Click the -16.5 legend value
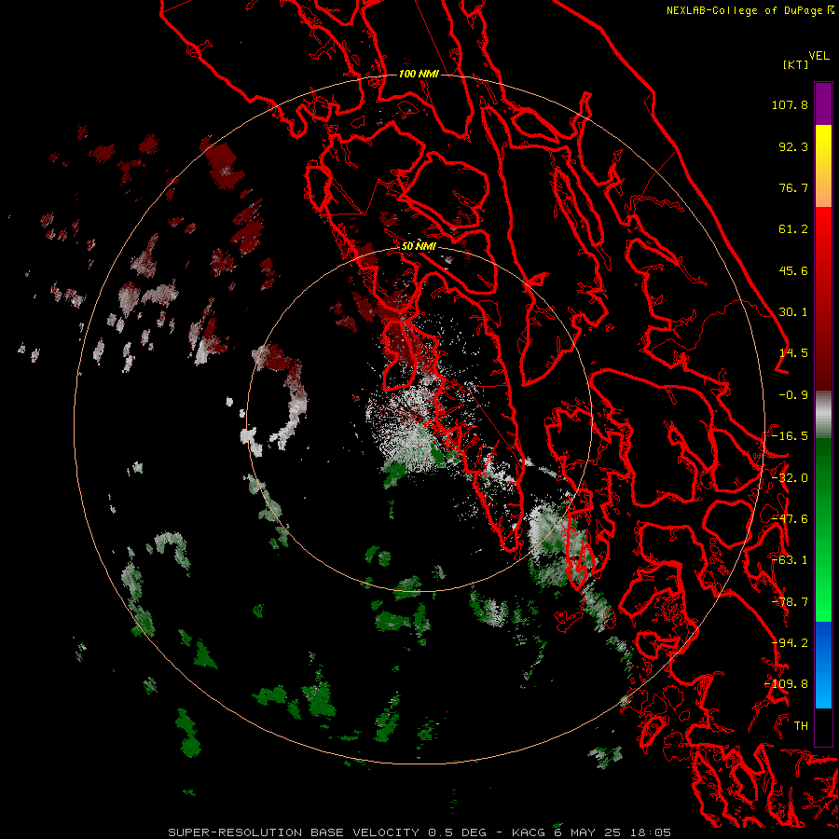This screenshot has height=839, width=839. pos(790,436)
